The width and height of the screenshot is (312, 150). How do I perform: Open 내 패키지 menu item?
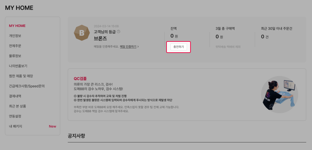click(x=15, y=126)
